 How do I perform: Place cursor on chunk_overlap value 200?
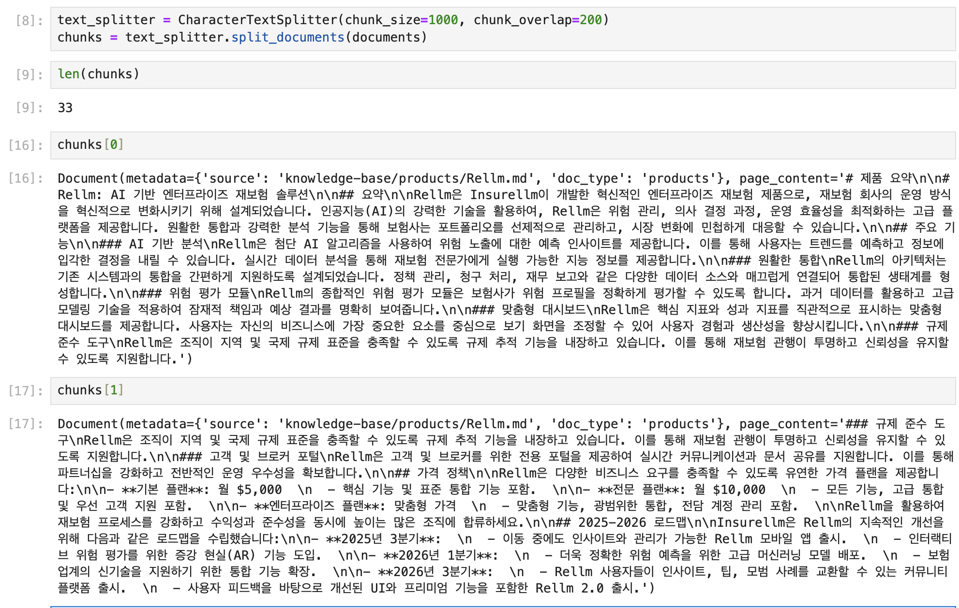click(591, 20)
